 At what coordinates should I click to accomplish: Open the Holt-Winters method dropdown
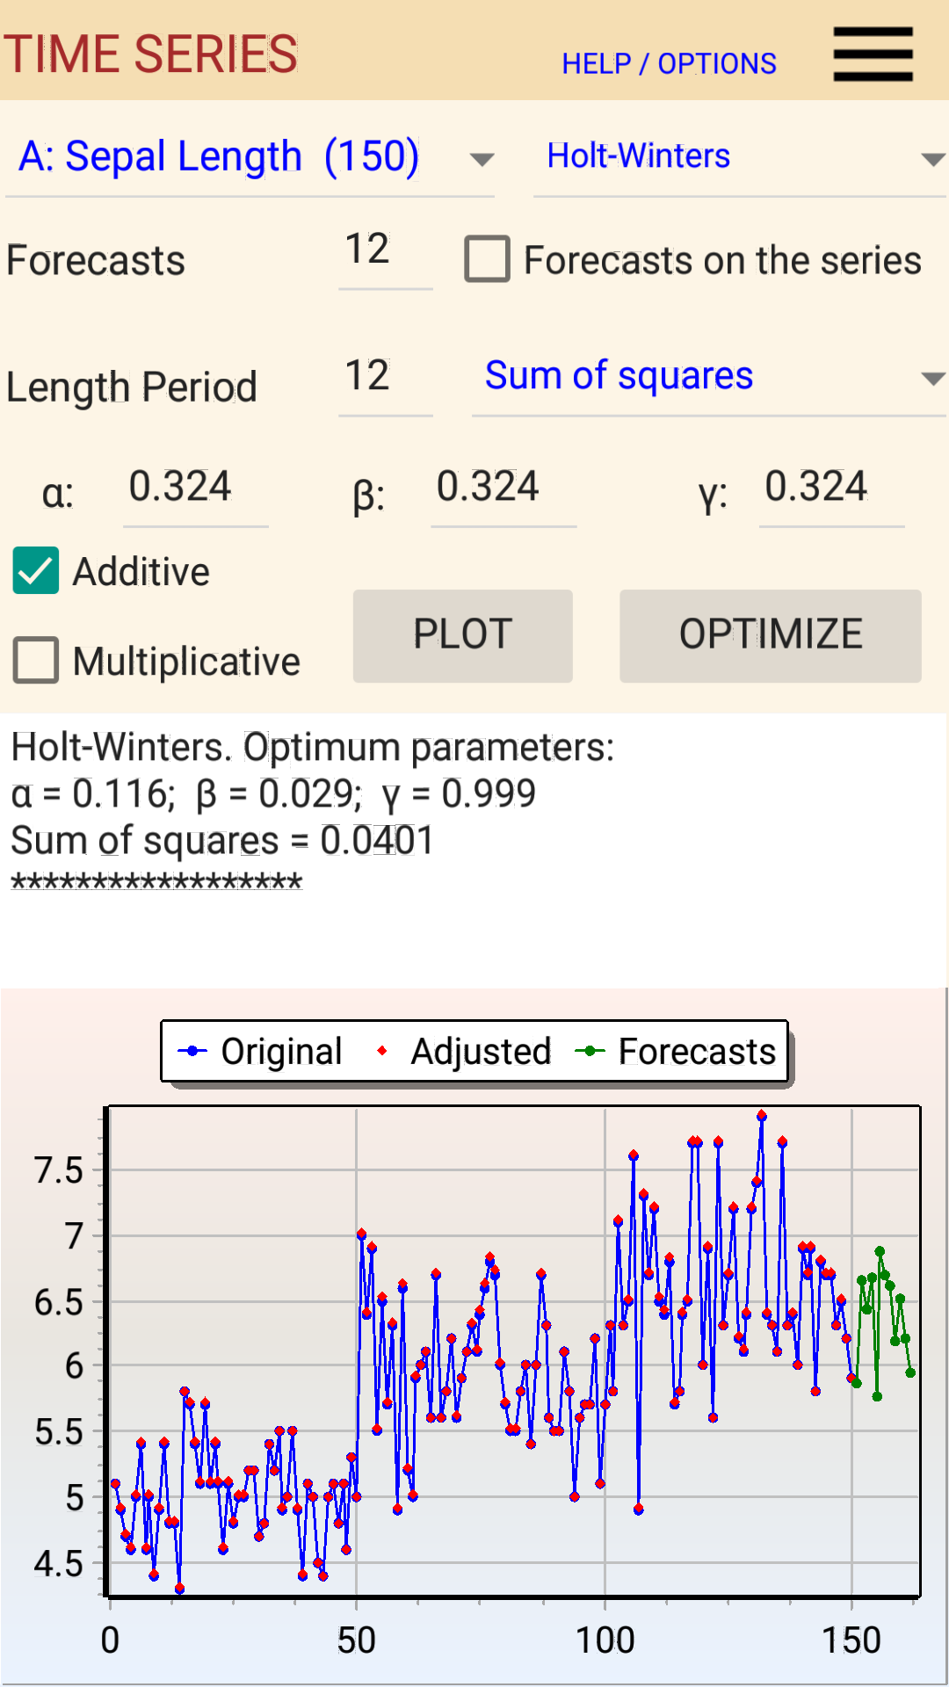pos(740,158)
